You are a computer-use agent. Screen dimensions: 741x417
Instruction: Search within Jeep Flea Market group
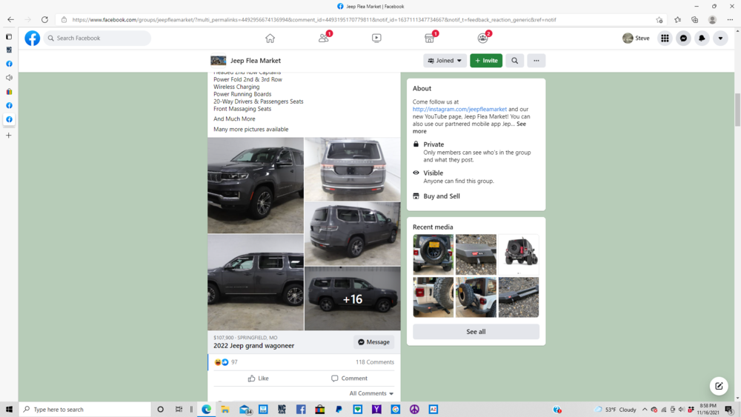click(x=514, y=61)
